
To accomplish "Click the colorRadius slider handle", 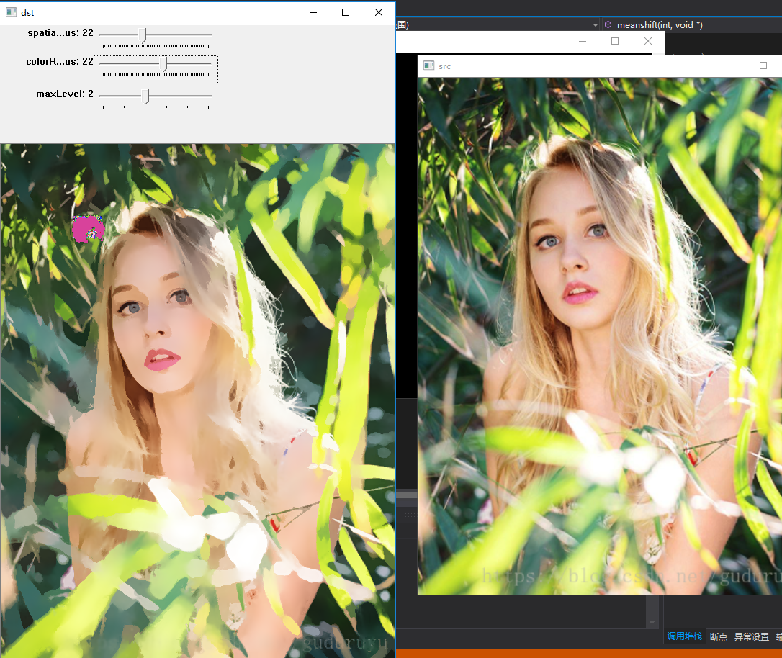I will (164, 63).
